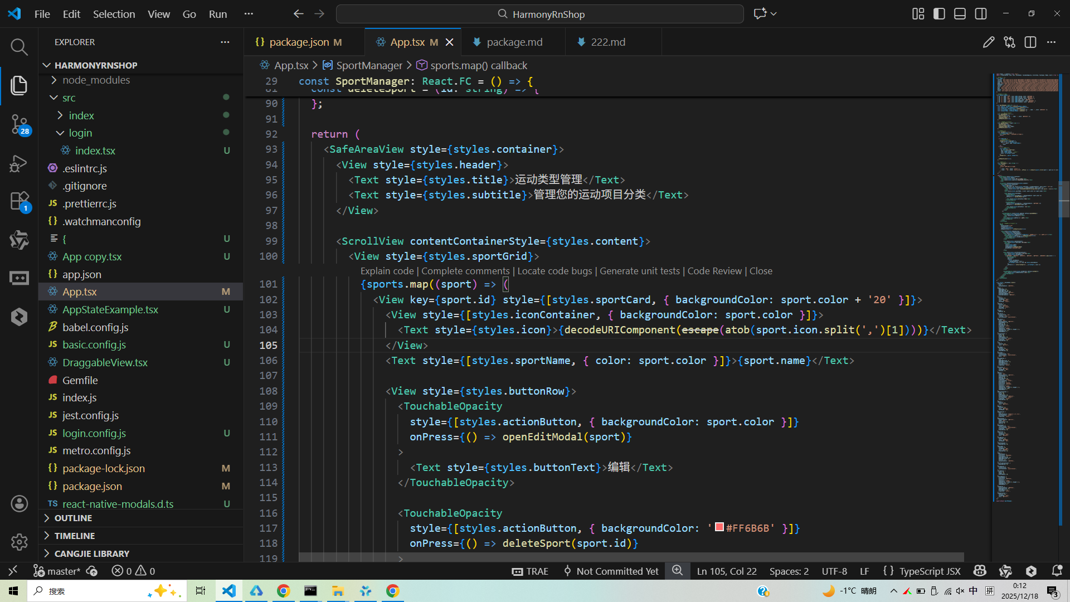Toggle secondary side bar visibility

point(981,14)
